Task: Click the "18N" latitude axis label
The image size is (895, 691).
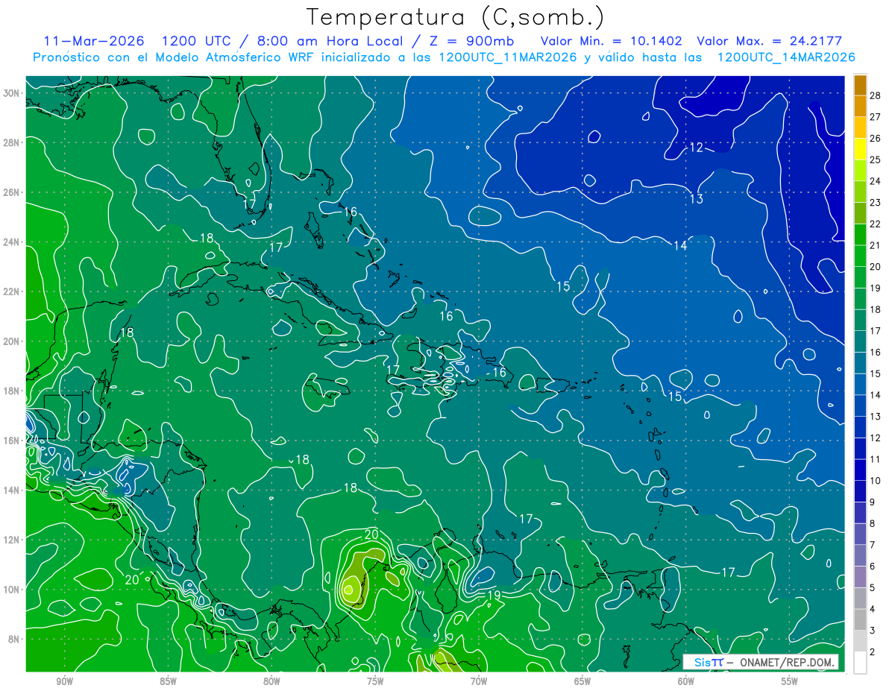Action: (x=13, y=391)
